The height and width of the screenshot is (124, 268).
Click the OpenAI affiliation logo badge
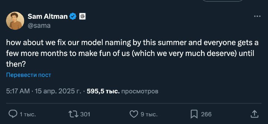coord(82,16)
